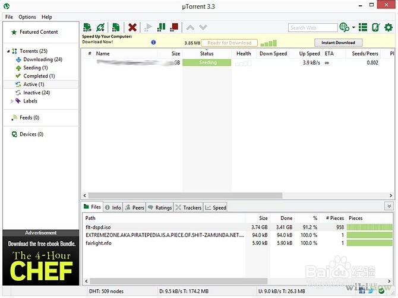Click the download speed status bar entry
398x298 pixels.
[184, 291]
